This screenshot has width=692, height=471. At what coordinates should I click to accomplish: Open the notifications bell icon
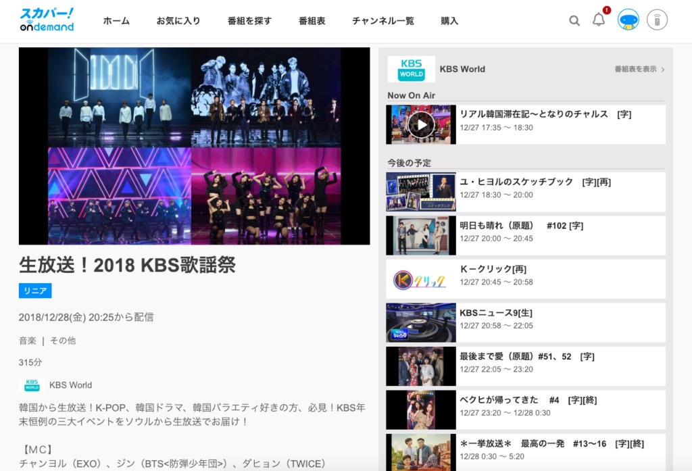click(599, 20)
